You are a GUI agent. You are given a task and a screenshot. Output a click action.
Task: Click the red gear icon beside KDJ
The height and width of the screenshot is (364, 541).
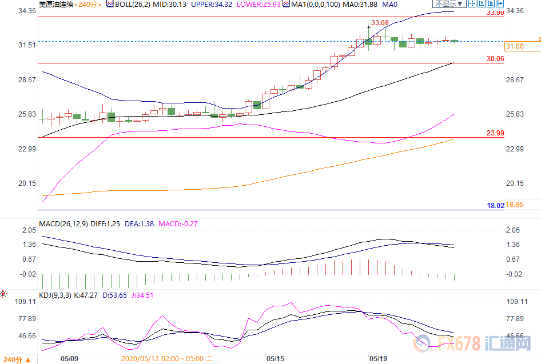click(3, 294)
